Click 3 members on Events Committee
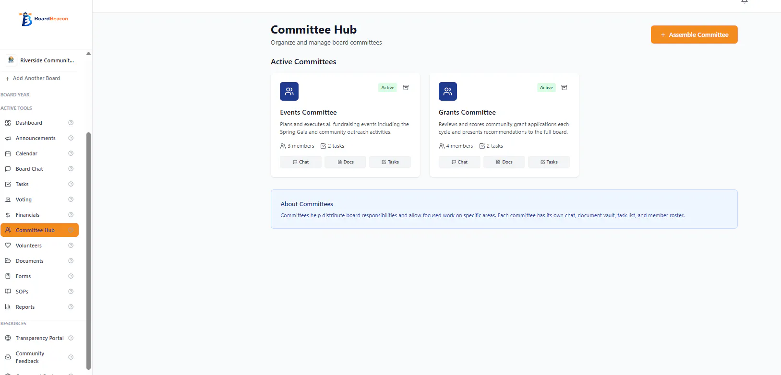Viewport: 781px width, 375px height. 297,146
